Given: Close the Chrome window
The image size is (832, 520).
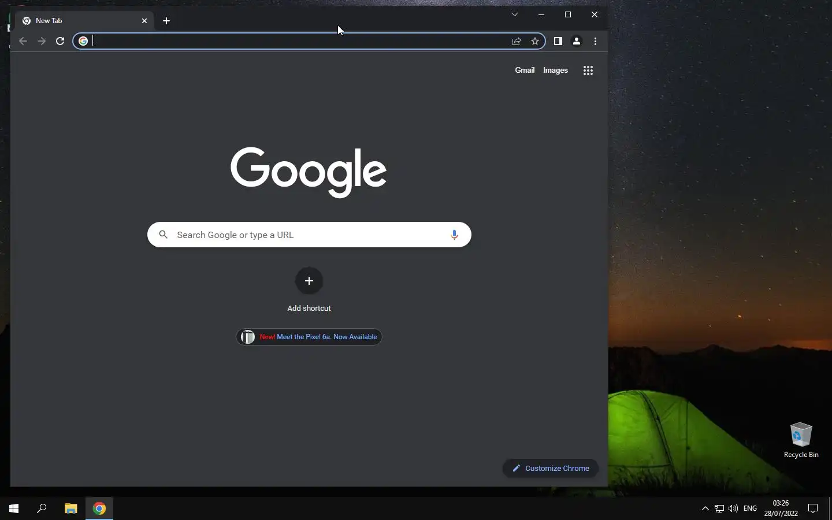Looking at the screenshot, I should click(x=595, y=14).
